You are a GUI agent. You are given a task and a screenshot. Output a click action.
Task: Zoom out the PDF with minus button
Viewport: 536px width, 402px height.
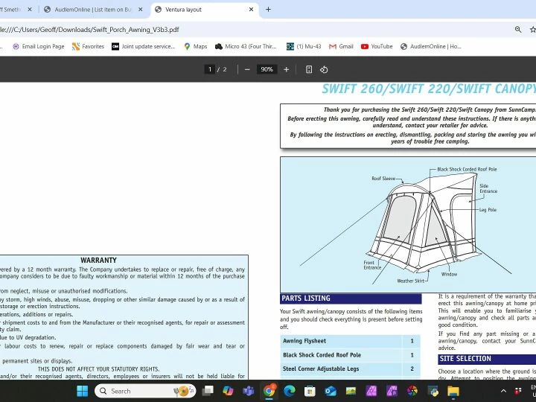(247, 70)
